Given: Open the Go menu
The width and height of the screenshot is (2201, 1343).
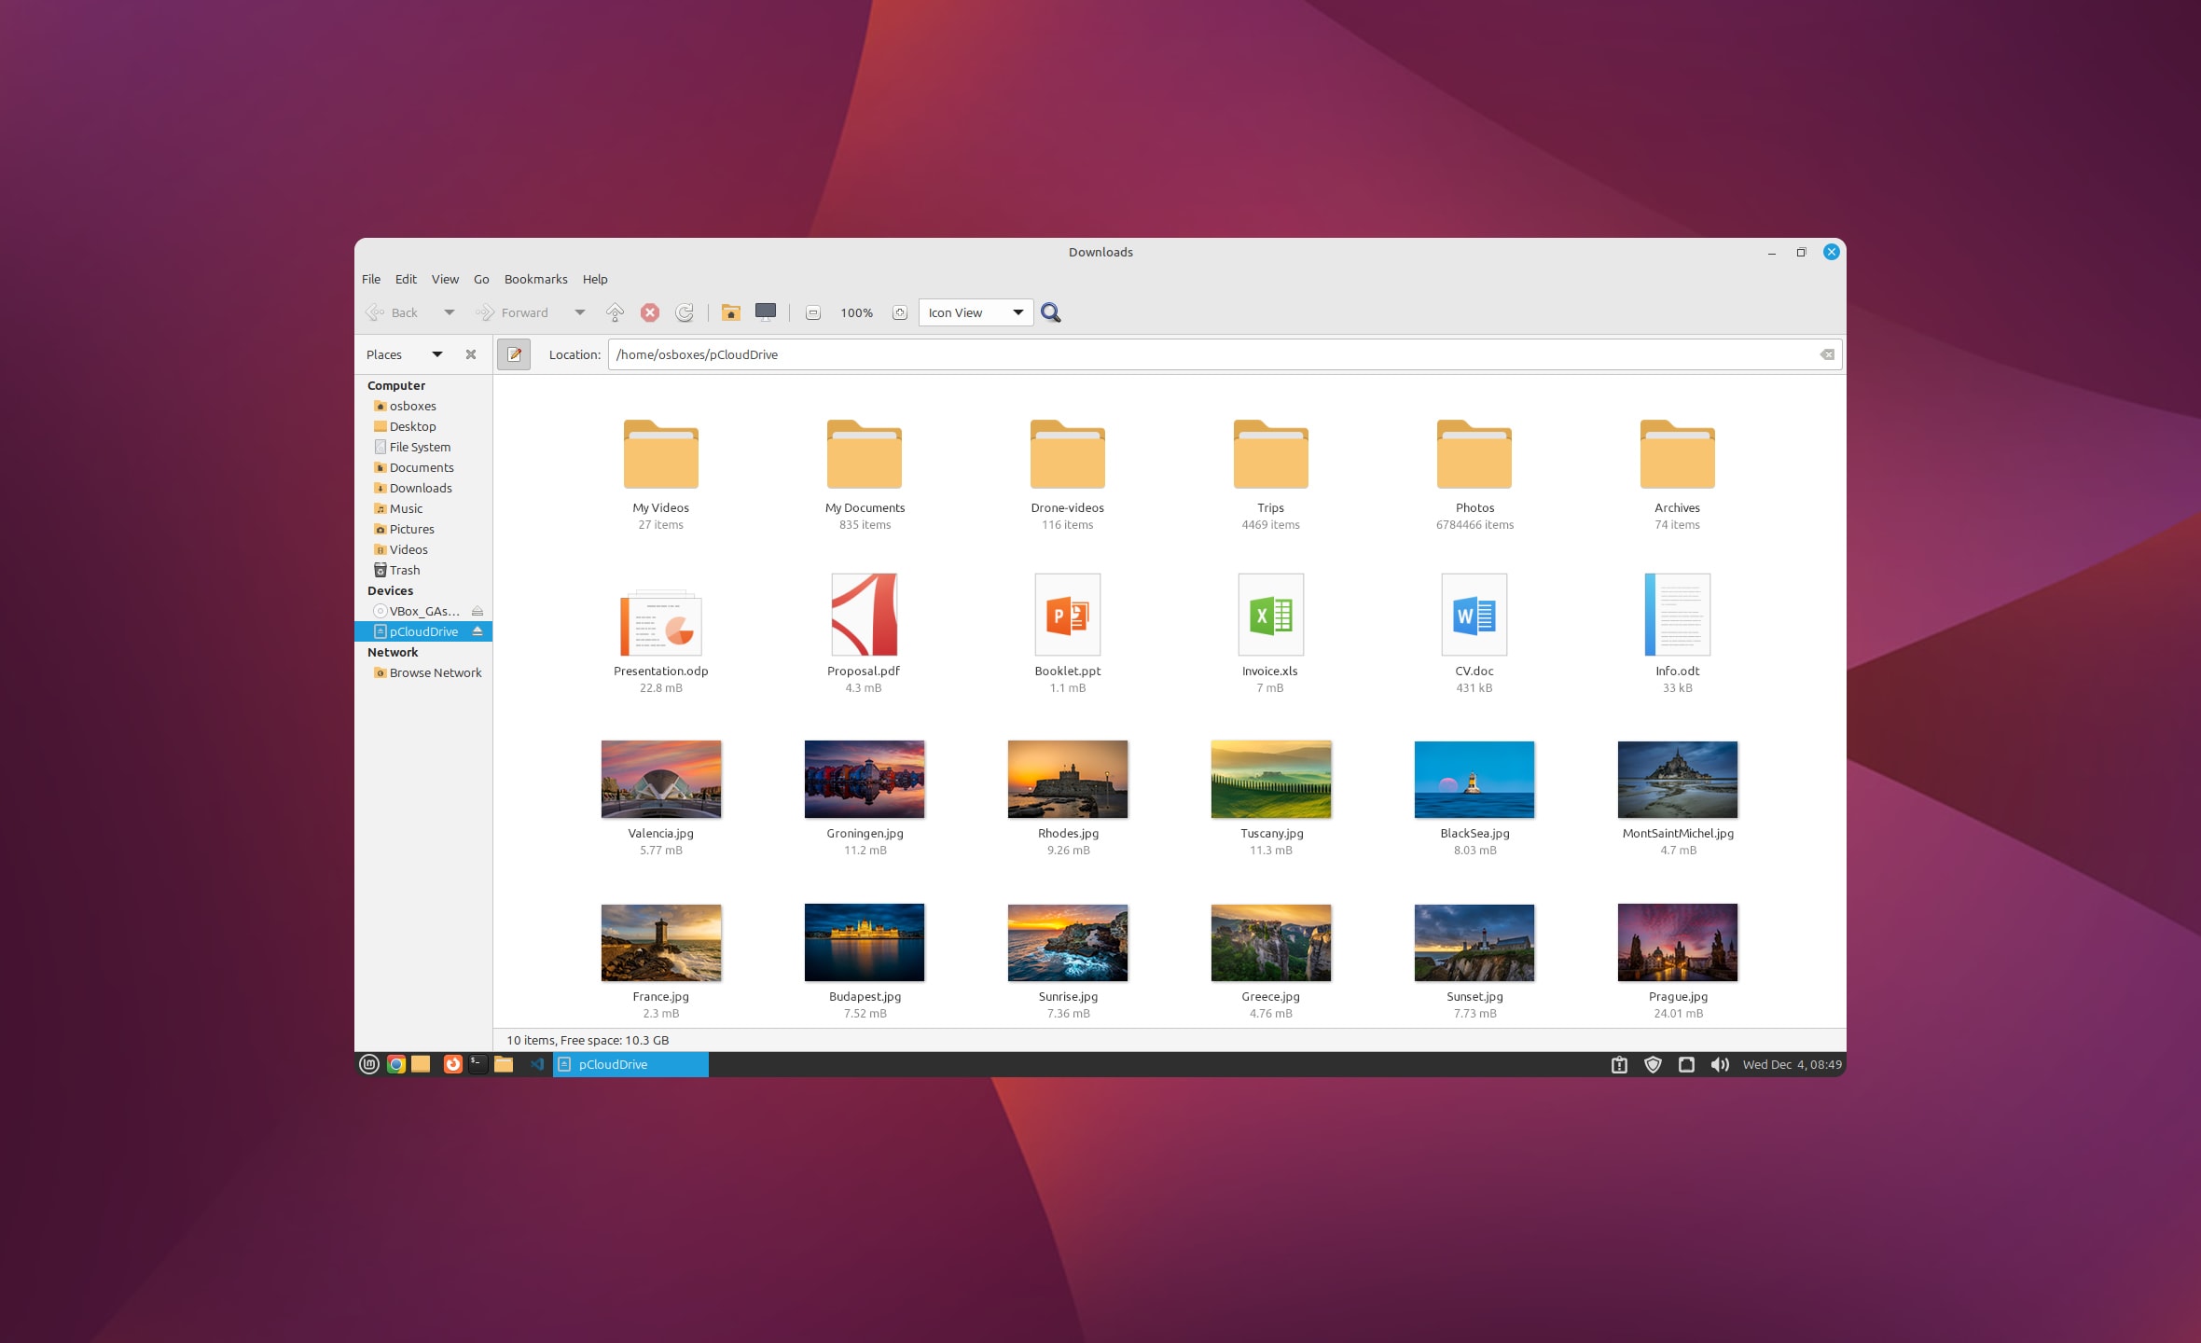Looking at the screenshot, I should [x=481, y=279].
